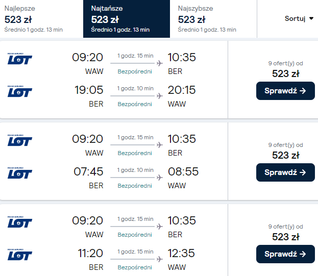This screenshot has height=276, width=318.
Task: Click the 07:45 departure time from BER
Action: [x=88, y=172]
